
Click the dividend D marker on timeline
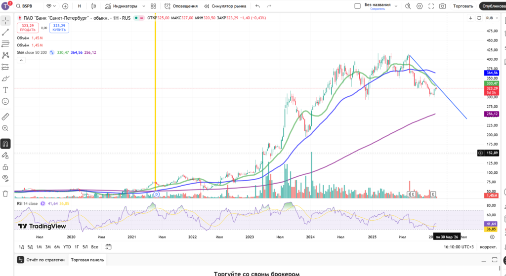pyautogui.click(x=157, y=194)
